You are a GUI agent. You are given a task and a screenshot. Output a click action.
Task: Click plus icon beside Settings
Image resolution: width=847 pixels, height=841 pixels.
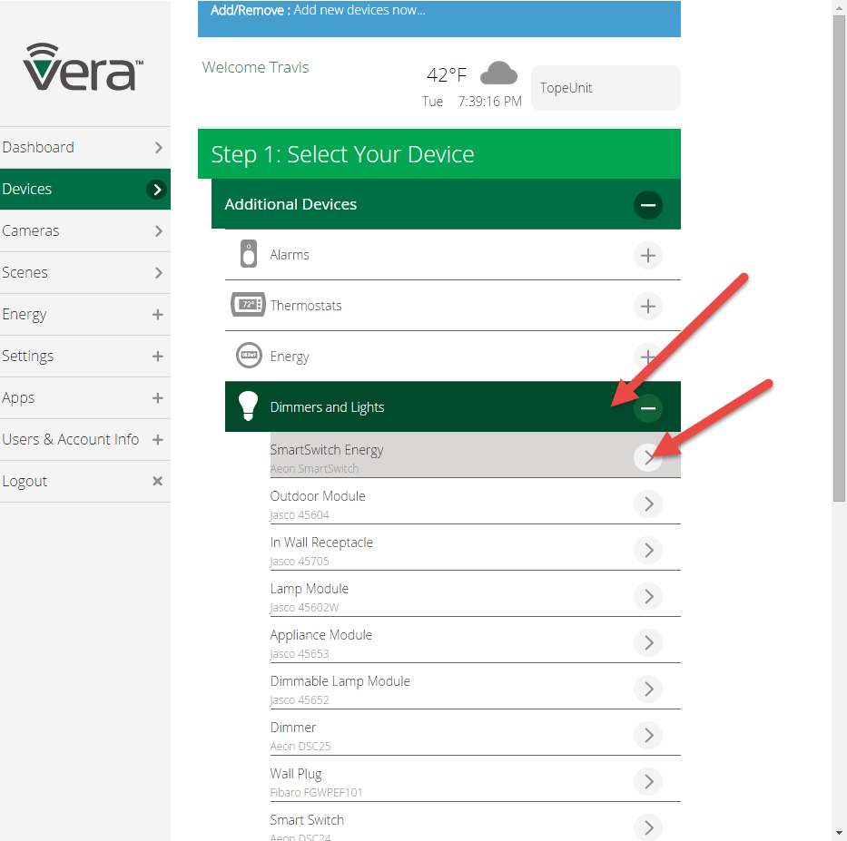(x=157, y=357)
